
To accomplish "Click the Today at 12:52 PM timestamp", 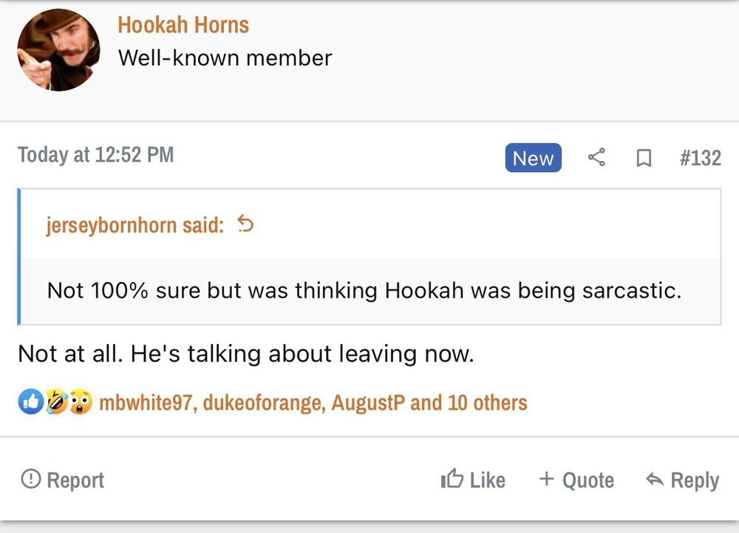I will click(x=95, y=155).
